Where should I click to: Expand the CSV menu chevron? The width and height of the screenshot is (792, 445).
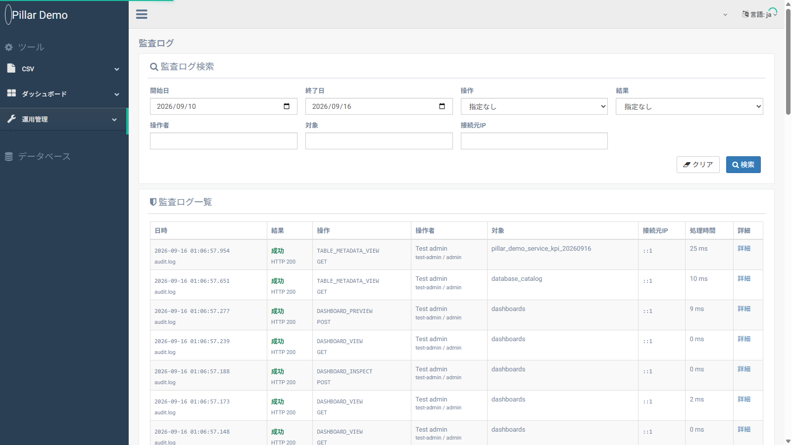point(117,69)
